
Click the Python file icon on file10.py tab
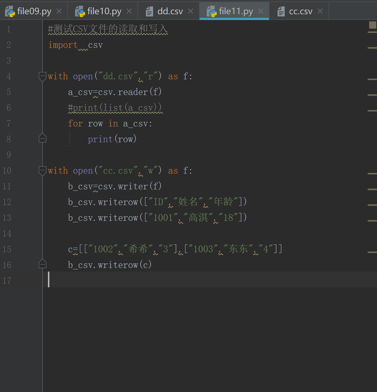pos(80,11)
